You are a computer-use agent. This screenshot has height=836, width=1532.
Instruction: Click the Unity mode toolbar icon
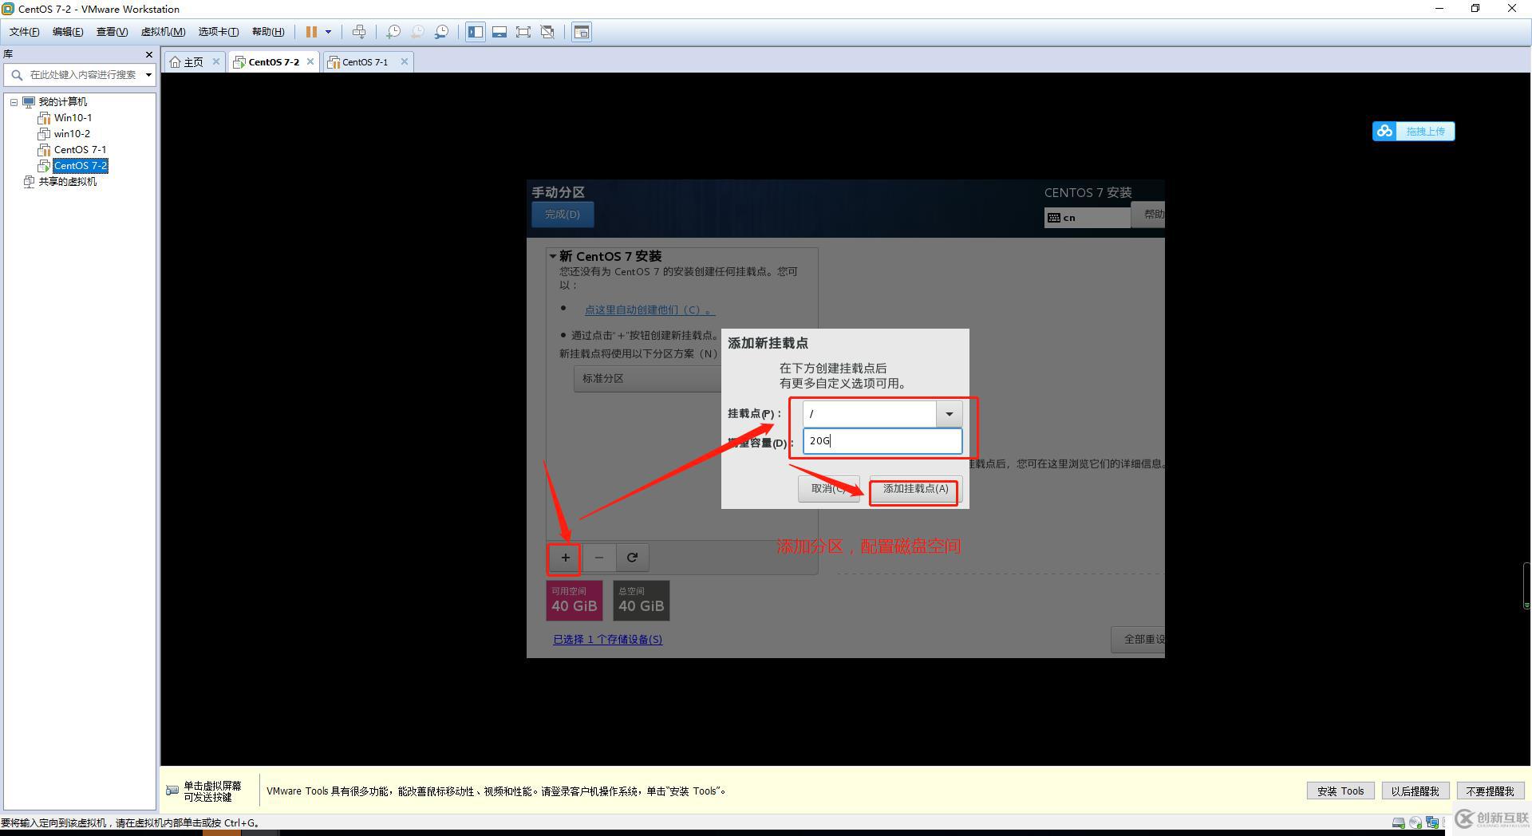(547, 32)
